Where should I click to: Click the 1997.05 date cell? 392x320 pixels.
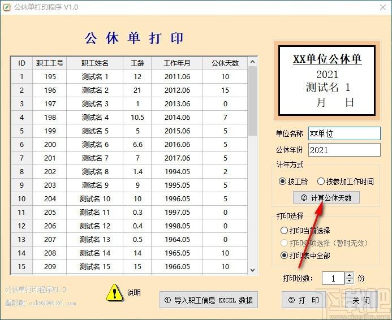click(x=176, y=212)
